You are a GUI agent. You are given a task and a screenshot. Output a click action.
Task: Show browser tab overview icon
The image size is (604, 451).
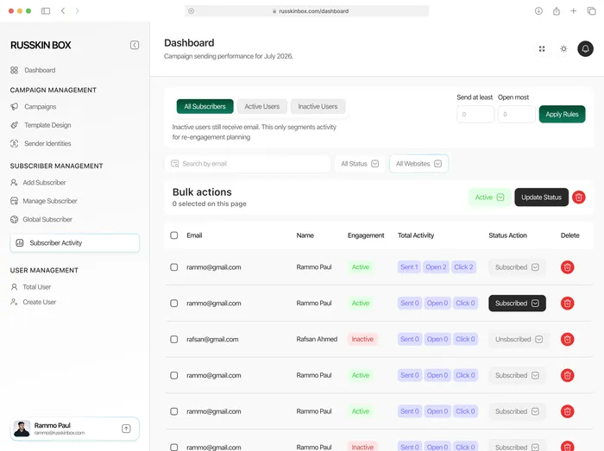point(591,11)
